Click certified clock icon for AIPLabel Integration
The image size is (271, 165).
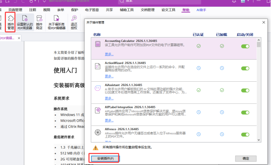[x=199, y=112]
